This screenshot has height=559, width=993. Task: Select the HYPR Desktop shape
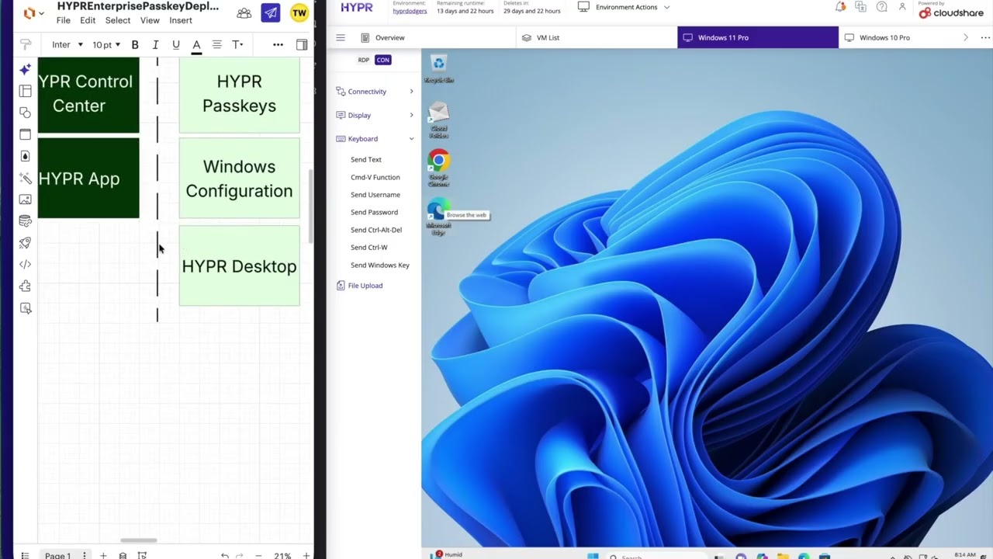[239, 266]
